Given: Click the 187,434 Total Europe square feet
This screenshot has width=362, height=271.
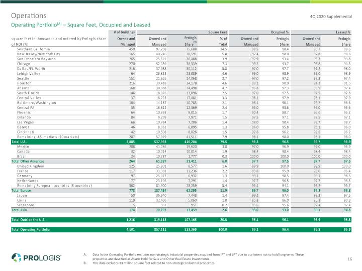Looking at the screenshot, I should [160, 191].
